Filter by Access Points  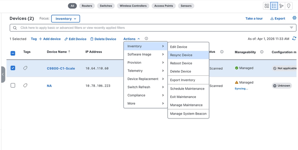point(164,6)
